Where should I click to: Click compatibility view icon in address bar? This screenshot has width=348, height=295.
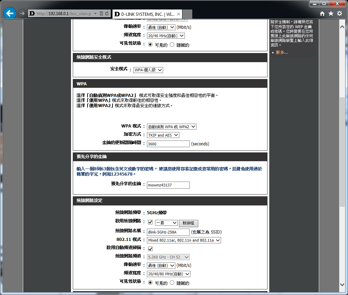tap(102, 14)
